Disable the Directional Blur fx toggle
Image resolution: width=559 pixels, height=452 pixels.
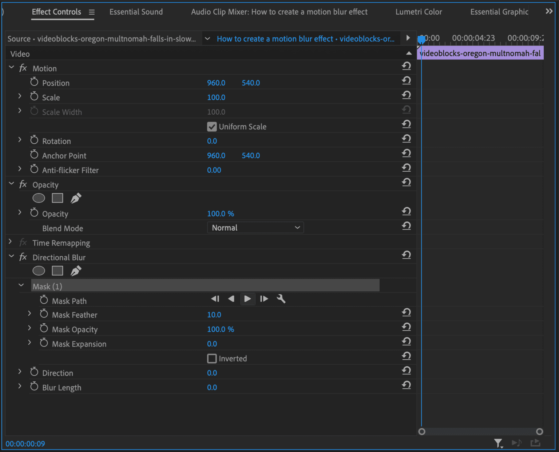(23, 257)
